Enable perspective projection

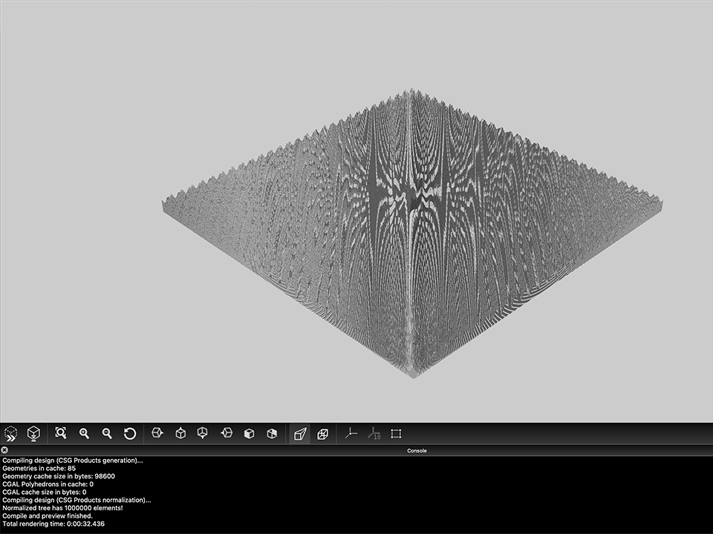click(301, 432)
